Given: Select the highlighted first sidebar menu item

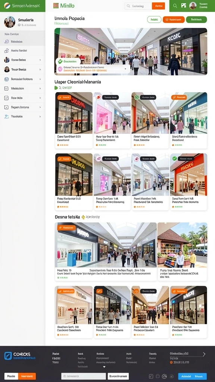Looking at the screenshot, I should point(22,42).
